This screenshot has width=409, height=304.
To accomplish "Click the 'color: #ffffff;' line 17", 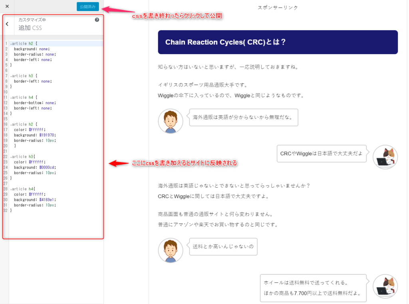I will click(x=30, y=129).
